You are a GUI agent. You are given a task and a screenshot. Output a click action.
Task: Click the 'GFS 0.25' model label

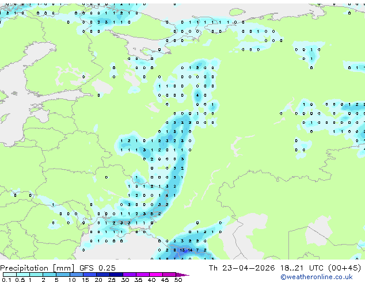pos(97,268)
